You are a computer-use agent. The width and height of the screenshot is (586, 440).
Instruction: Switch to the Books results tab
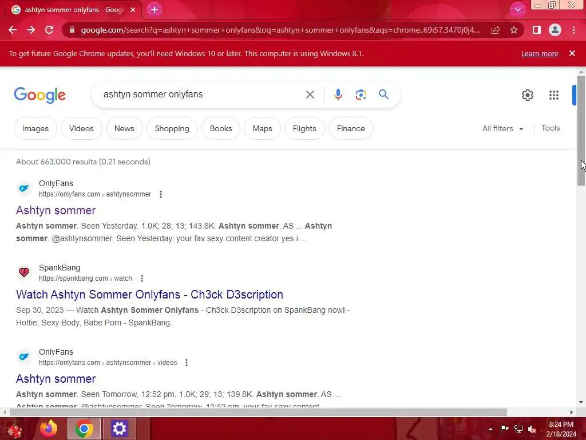(220, 128)
